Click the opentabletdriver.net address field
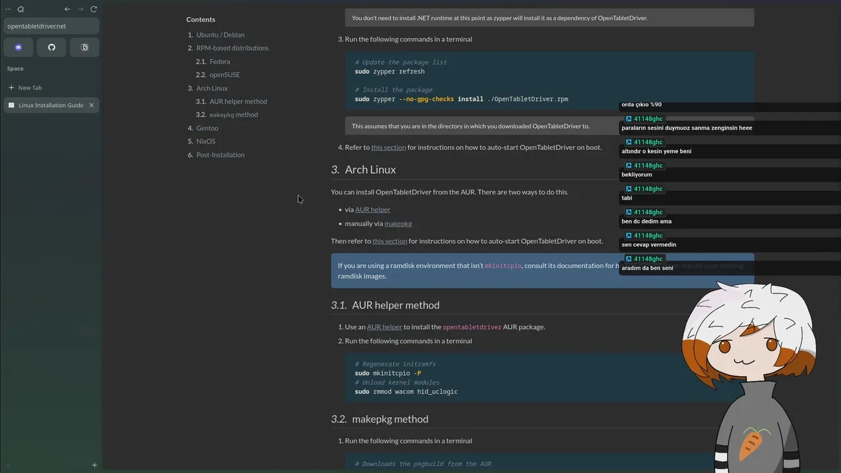 coord(51,26)
